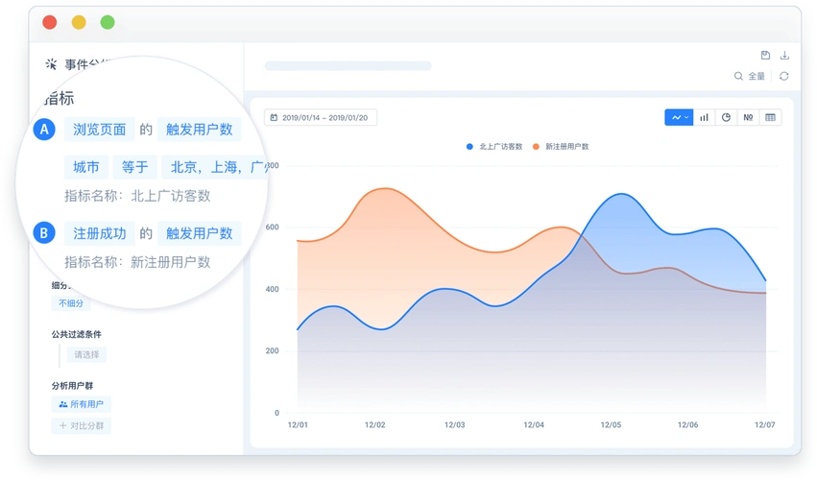Open metric A 触发用户数 selector

point(199,130)
